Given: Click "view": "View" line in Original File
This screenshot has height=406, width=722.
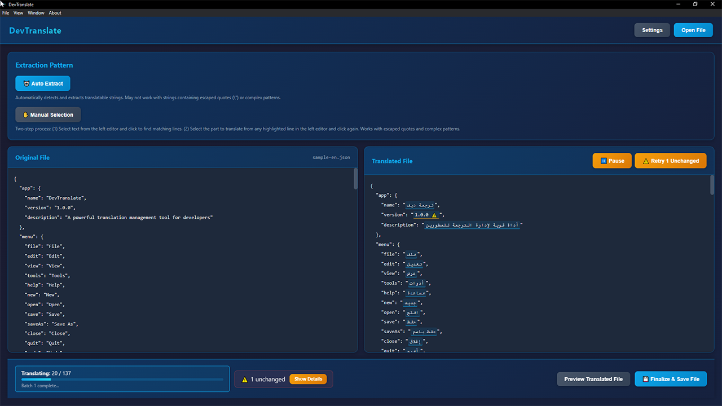Looking at the screenshot, I should pos(45,266).
